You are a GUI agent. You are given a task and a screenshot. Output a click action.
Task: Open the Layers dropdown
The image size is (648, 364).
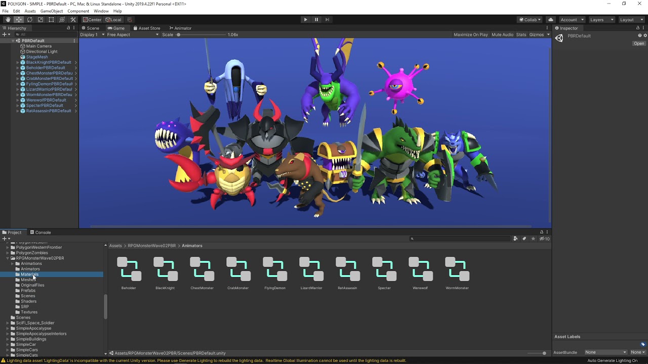point(601,20)
